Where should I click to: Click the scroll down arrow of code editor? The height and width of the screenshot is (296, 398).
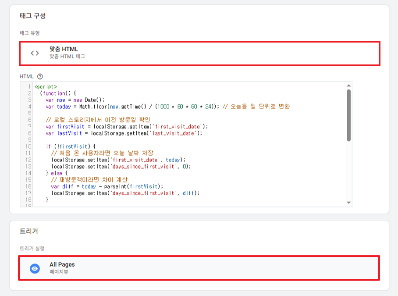(x=349, y=203)
